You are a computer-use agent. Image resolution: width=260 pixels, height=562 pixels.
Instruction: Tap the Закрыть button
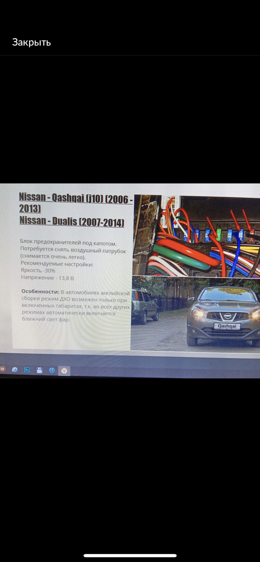click(x=31, y=42)
